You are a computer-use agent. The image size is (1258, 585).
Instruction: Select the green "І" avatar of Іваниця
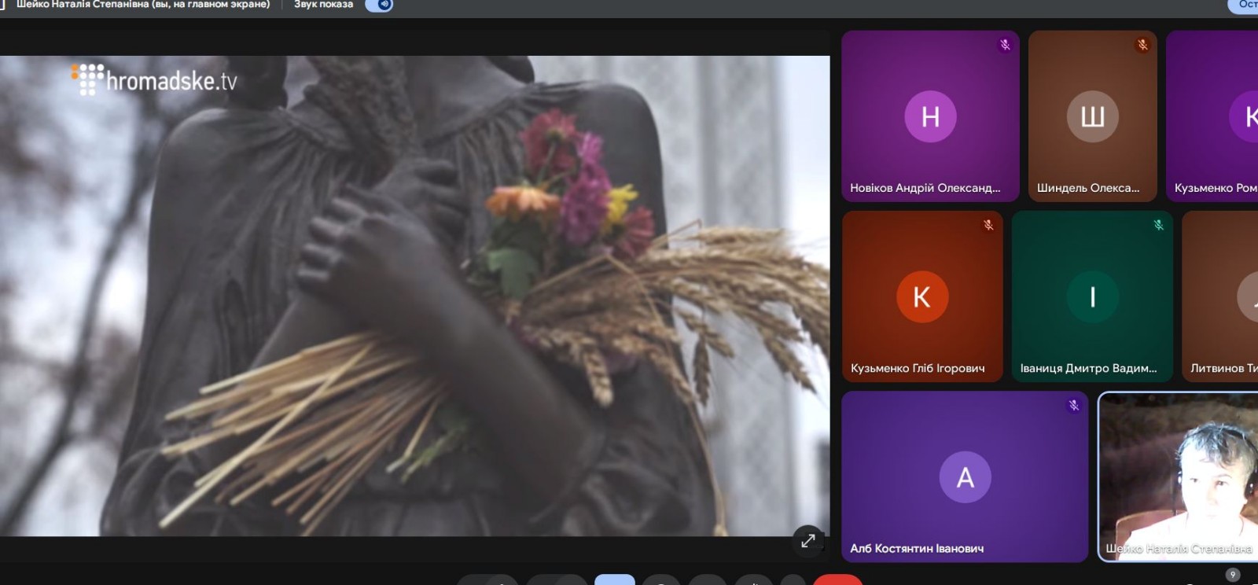(x=1092, y=296)
